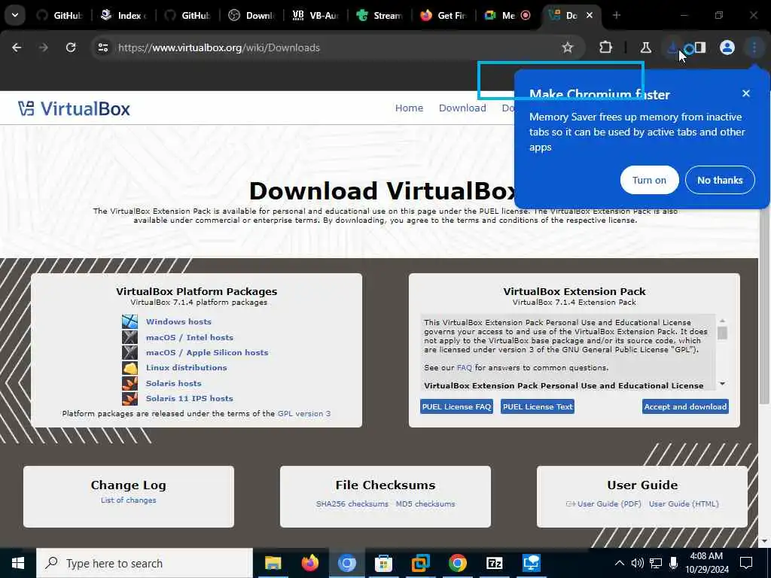Open File Explorer from the taskbar
The height and width of the screenshot is (578, 771).
273,563
